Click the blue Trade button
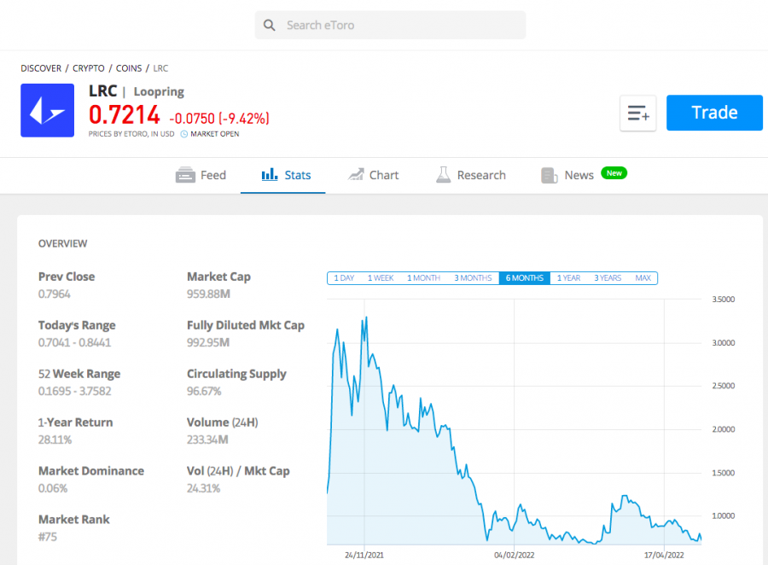Viewport: 768px width, 565px height. coord(714,113)
